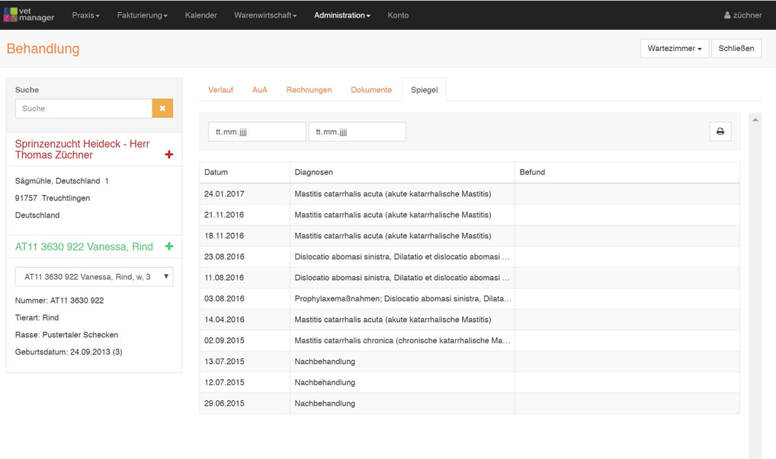776x459 pixels.
Task: Open the Dokumente tab
Action: (x=371, y=90)
